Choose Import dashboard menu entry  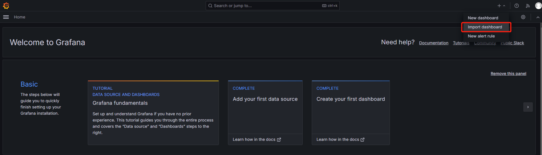(485, 27)
